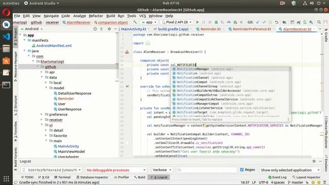Click the AVD Manager device icon
Viewport: 329px width, 185px height.
(x=305, y=22)
